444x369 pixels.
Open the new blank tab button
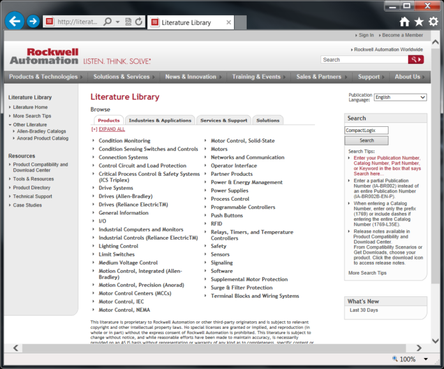241,22
